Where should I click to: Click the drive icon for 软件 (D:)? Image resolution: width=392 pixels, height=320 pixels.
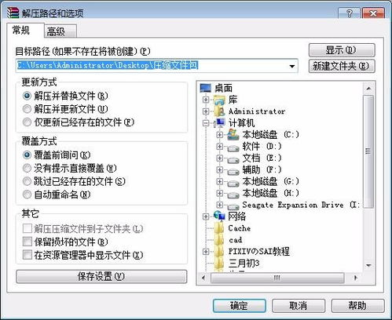[x=233, y=148]
